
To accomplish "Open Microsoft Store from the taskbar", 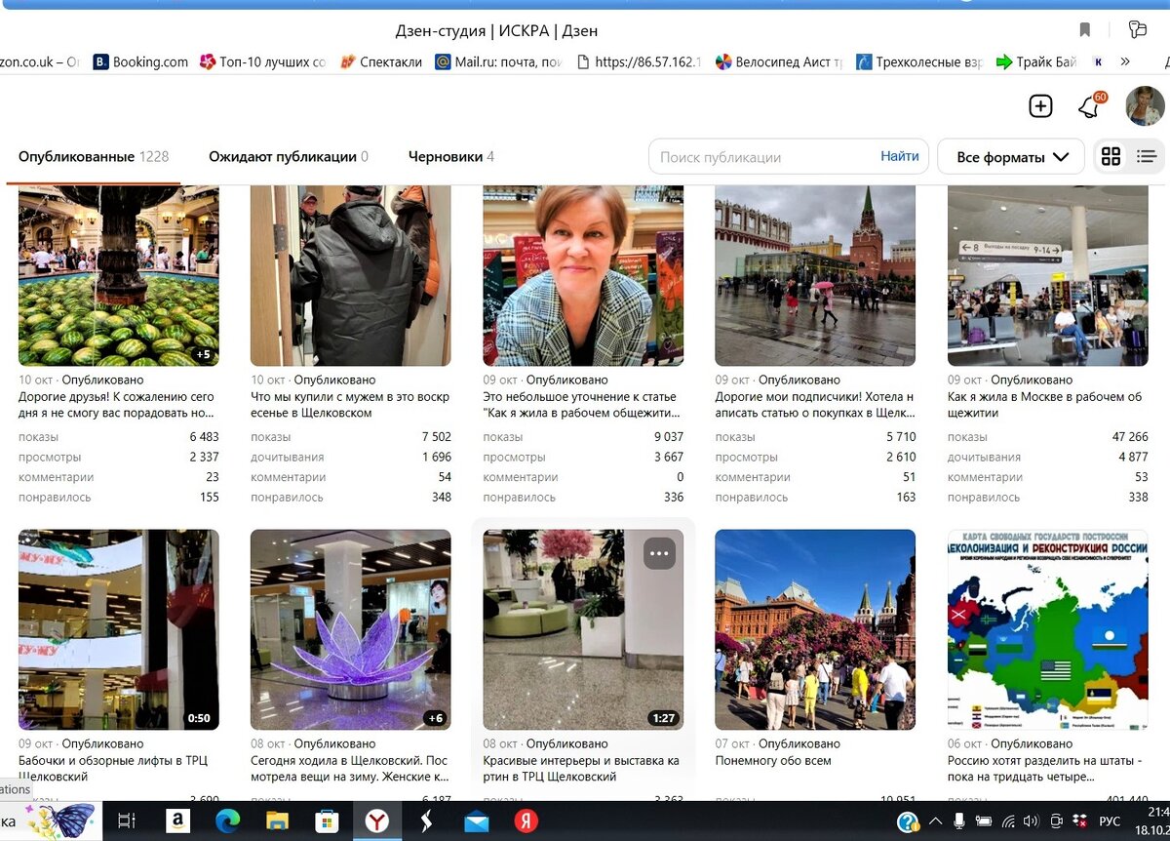I will tap(327, 821).
